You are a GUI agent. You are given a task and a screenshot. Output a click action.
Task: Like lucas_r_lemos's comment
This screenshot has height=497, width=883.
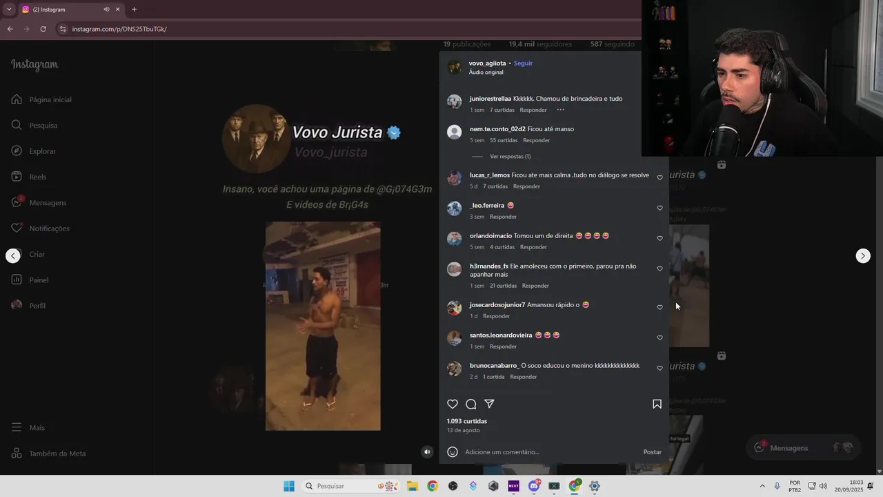(659, 178)
